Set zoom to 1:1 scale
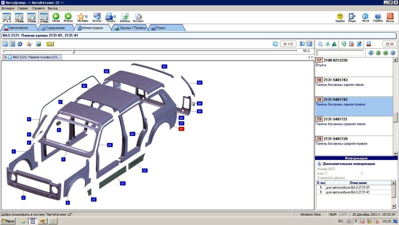Image resolution: width=399 pixels, height=225 pixels. click(x=7, y=17)
